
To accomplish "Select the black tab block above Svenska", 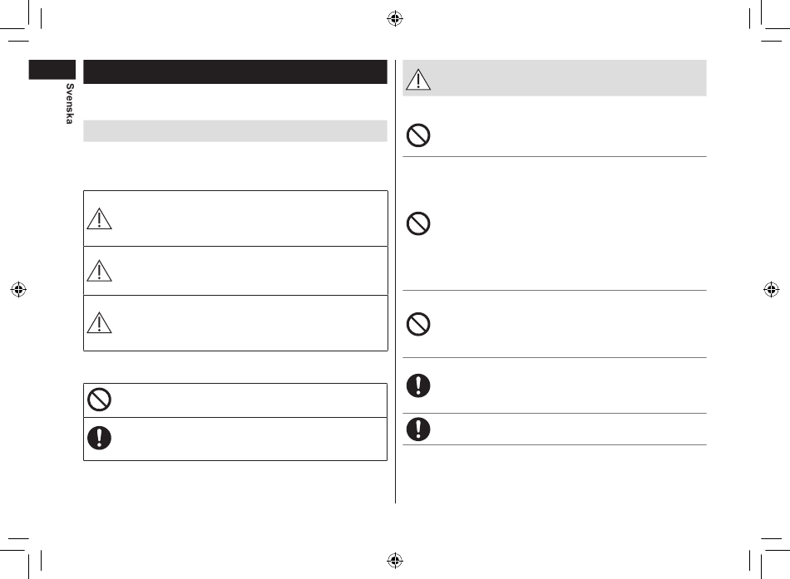I will [x=52, y=70].
